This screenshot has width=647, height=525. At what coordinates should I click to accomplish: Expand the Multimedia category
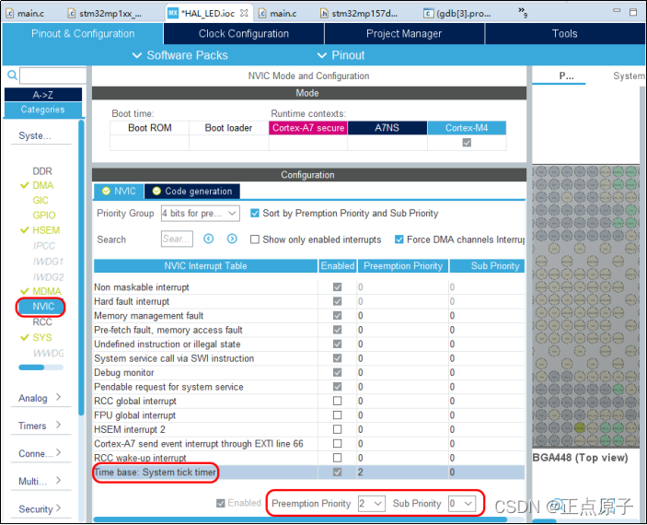pyautogui.click(x=40, y=481)
